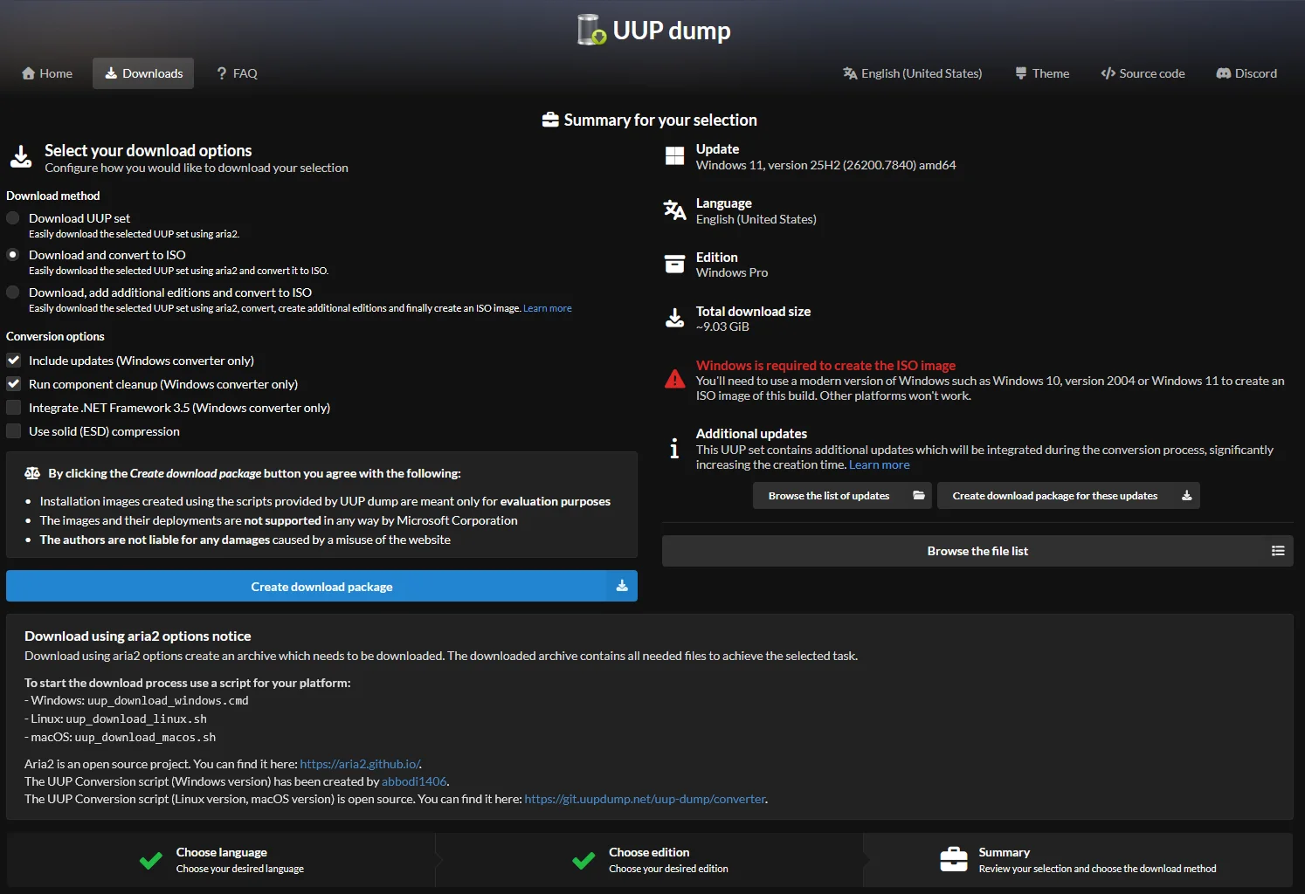This screenshot has width=1305, height=894.
Task: Click the Additional updates info icon
Action: (x=674, y=449)
